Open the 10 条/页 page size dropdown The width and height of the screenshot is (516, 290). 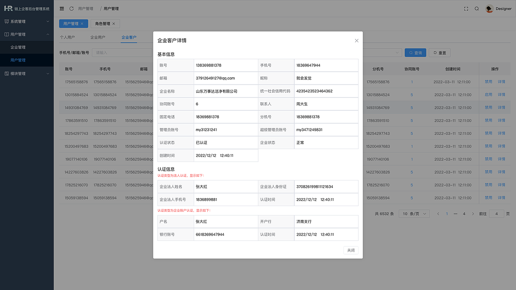414,213
